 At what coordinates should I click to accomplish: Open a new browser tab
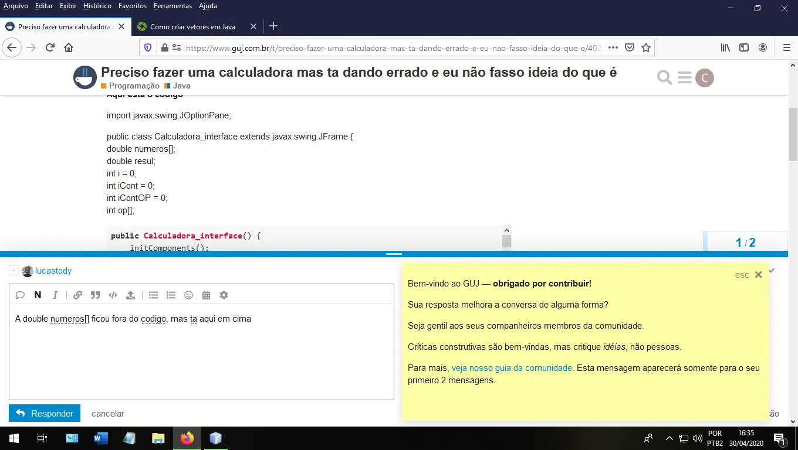coord(273,26)
